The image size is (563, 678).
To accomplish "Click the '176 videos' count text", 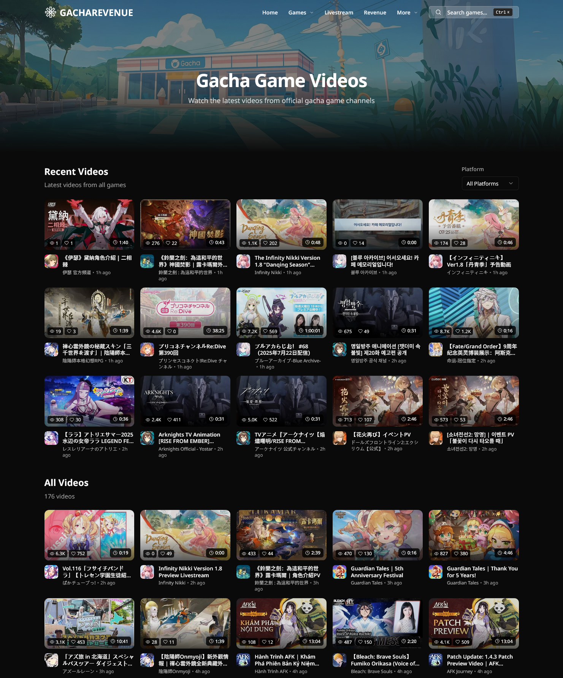I will pyautogui.click(x=59, y=496).
